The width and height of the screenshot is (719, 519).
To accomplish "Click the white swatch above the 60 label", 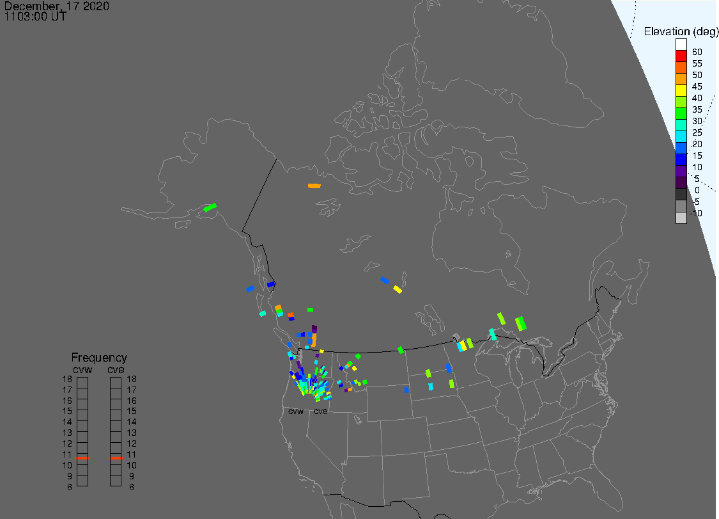I will click(x=681, y=45).
